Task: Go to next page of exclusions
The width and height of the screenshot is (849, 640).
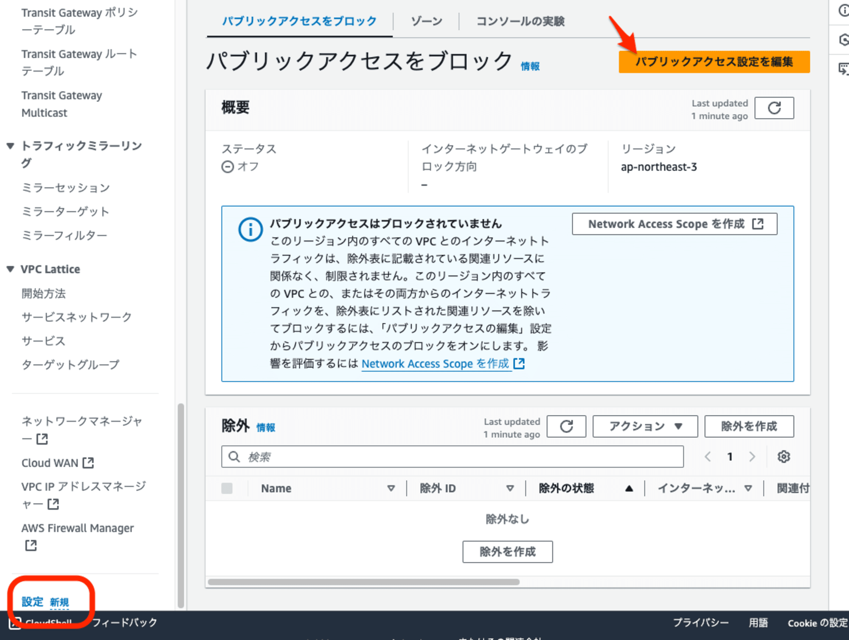Action: [752, 457]
